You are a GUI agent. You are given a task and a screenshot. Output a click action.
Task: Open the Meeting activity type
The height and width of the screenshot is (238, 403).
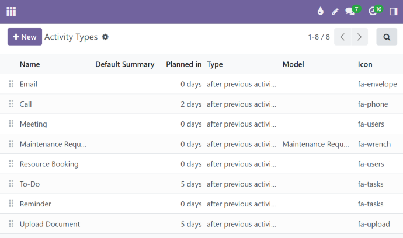(33, 124)
